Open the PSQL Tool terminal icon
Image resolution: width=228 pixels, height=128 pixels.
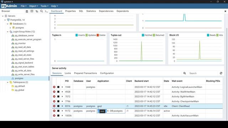click(x=46, y=11)
